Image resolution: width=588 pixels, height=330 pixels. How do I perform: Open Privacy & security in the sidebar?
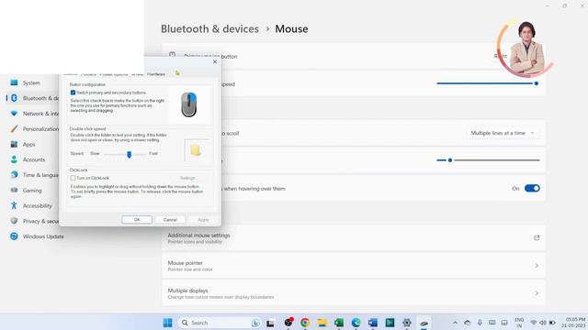(x=34, y=221)
